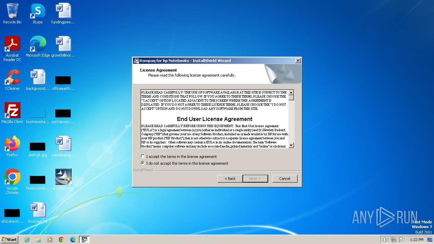The width and height of the screenshot is (434, 244).
Task: Launch FileZilla Client shortcut
Action: click(x=12, y=113)
